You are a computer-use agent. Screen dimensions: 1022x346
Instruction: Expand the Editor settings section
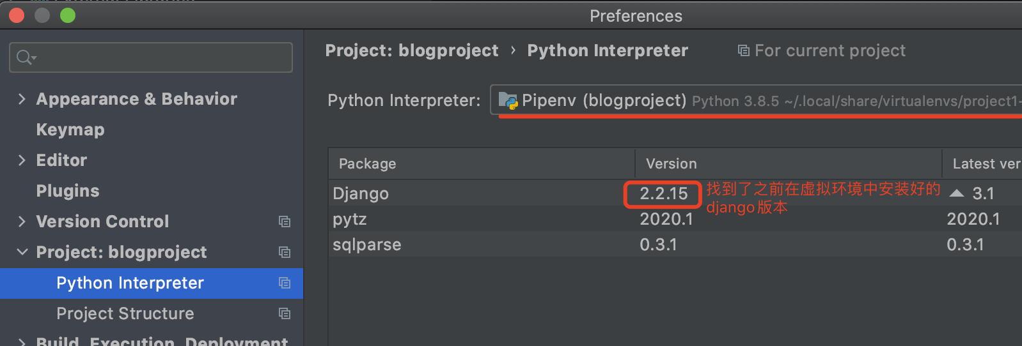(x=22, y=160)
